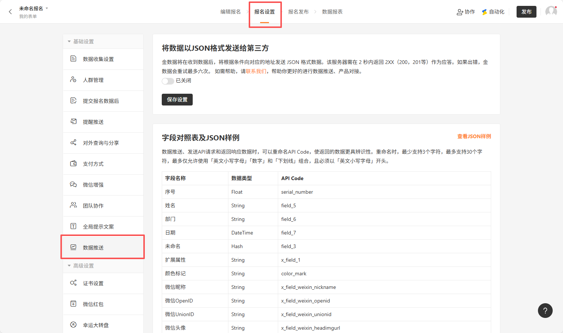Switch to the 编辑报名 tab
The width and height of the screenshot is (563, 333).
point(230,12)
